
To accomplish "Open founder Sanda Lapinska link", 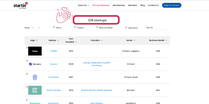I will [105, 90].
